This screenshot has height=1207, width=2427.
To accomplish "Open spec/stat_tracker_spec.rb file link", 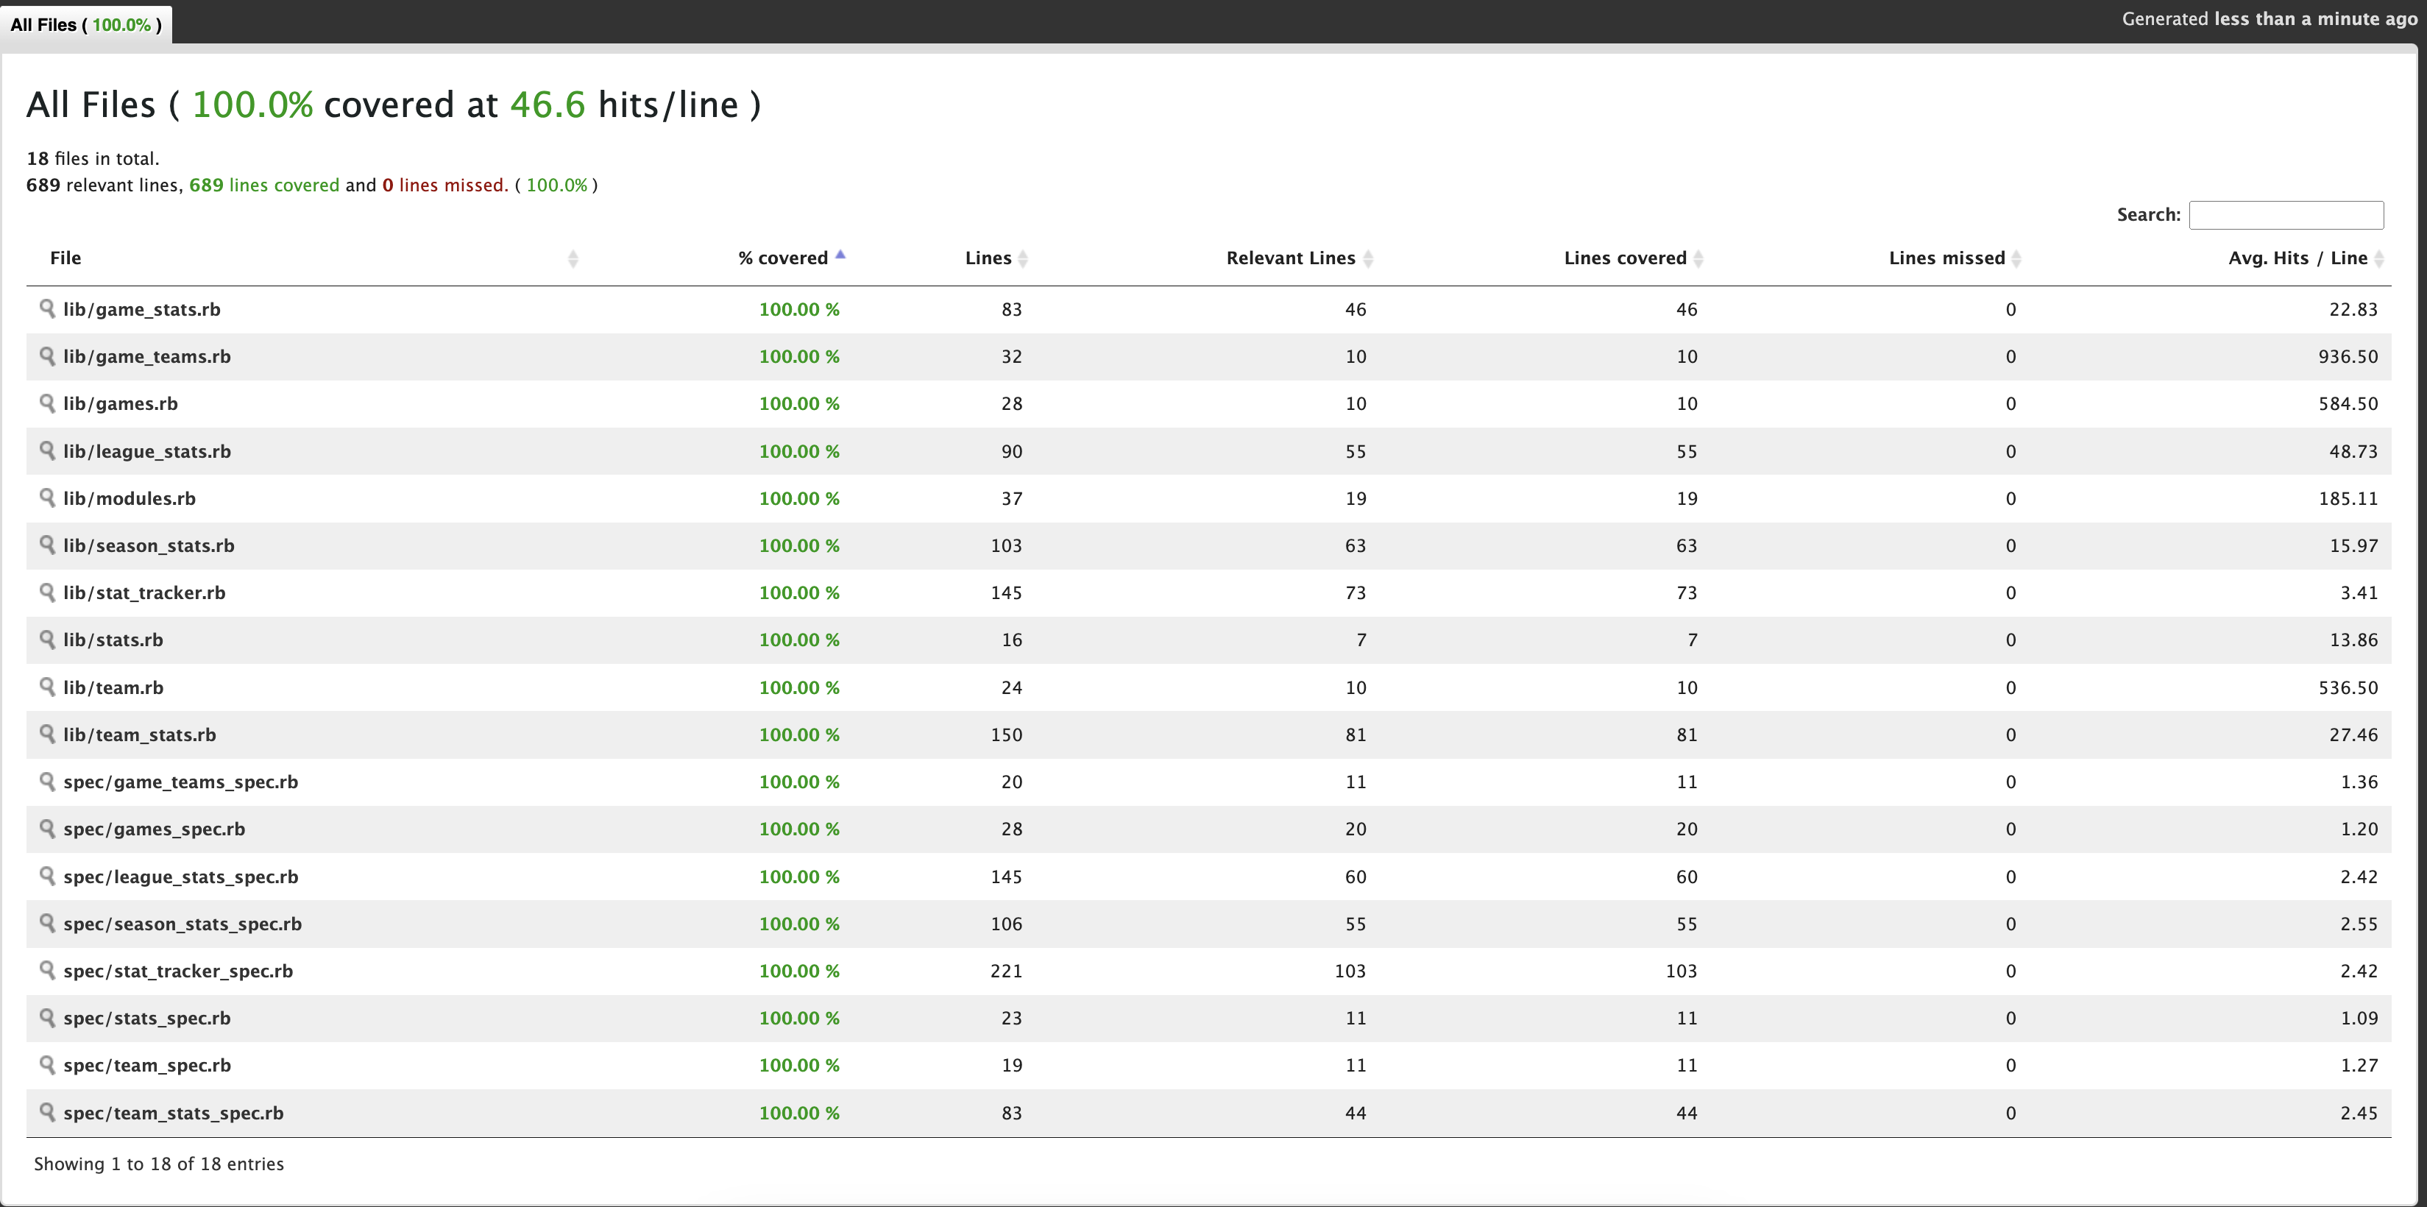I will click(178, 971).
